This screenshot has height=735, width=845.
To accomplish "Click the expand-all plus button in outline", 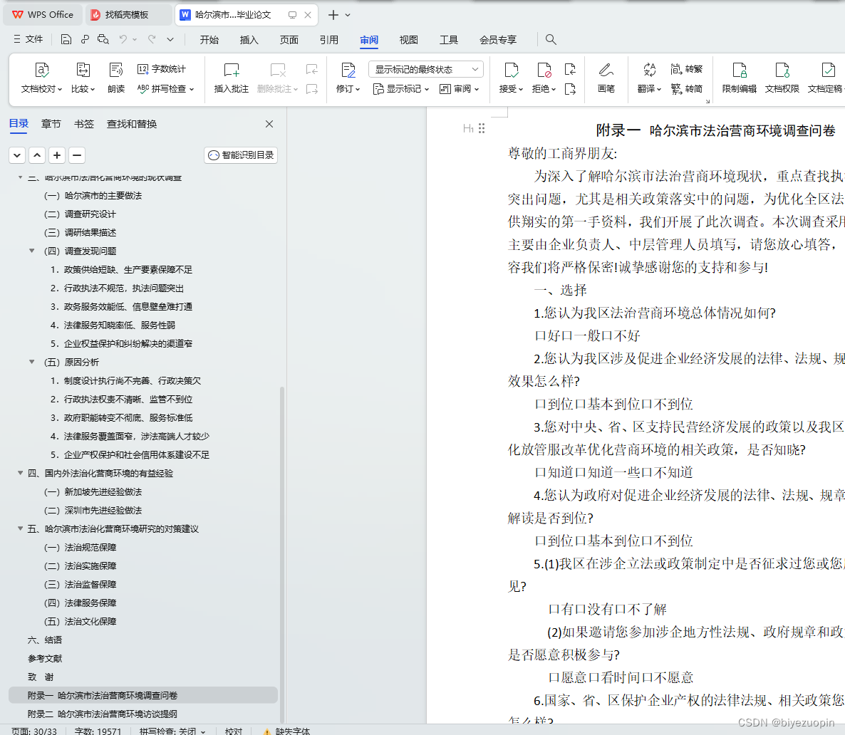I will coord(57,155).
